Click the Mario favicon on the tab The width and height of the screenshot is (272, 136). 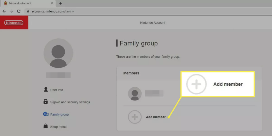point(6,3)
